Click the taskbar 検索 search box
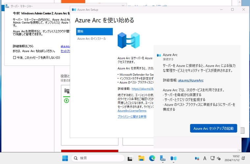Screen dimensions: 250x164 pos(98,158)
